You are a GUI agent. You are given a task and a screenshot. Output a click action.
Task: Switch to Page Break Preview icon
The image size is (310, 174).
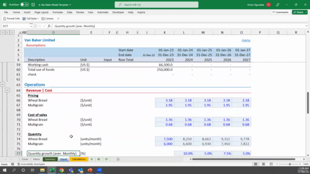click(x=271, y=164)
